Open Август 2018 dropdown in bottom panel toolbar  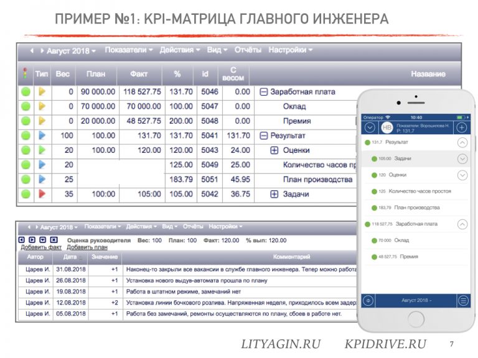[x=59, y=227]
